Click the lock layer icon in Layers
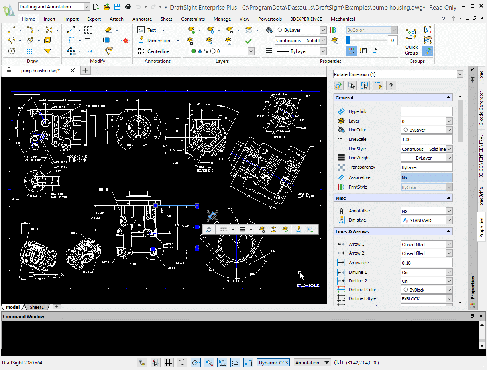The width and height of the screenshot is (487, 370). click(229, 30)
